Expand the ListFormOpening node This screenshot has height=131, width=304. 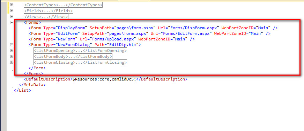[12, 51]
